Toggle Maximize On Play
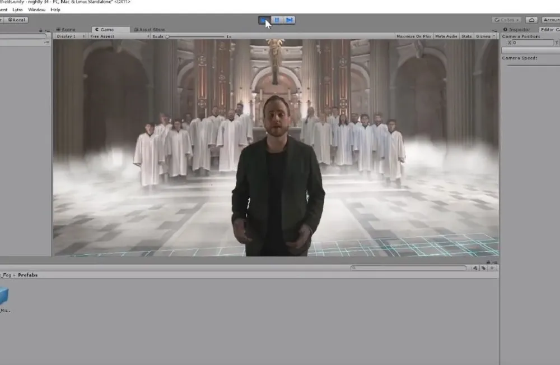This screenshot has width=560, height=365. tap(413, 36)
